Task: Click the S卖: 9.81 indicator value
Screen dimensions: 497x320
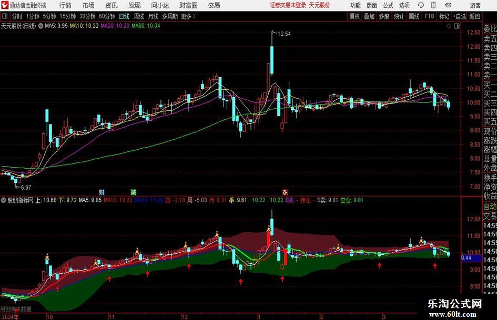Action: (328, 200)
